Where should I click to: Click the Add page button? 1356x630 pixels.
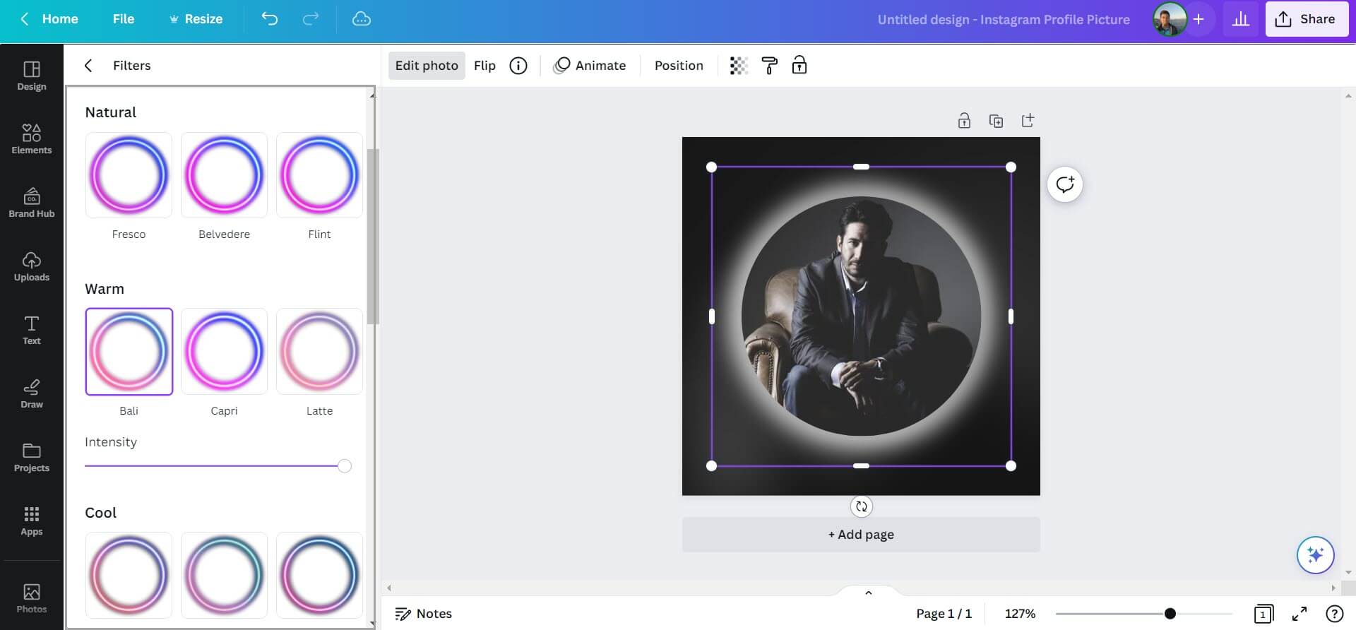coord(860,535)
